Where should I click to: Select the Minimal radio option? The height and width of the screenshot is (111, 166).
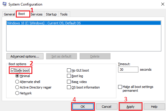click(17, 76)
